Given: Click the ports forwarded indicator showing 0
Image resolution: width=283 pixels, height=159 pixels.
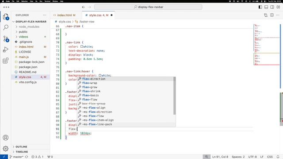Looking at the screenshot, I should coord(50,157).
